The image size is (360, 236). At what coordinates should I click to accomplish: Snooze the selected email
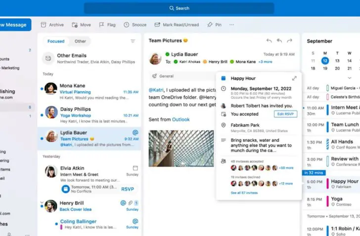[135, 25]
